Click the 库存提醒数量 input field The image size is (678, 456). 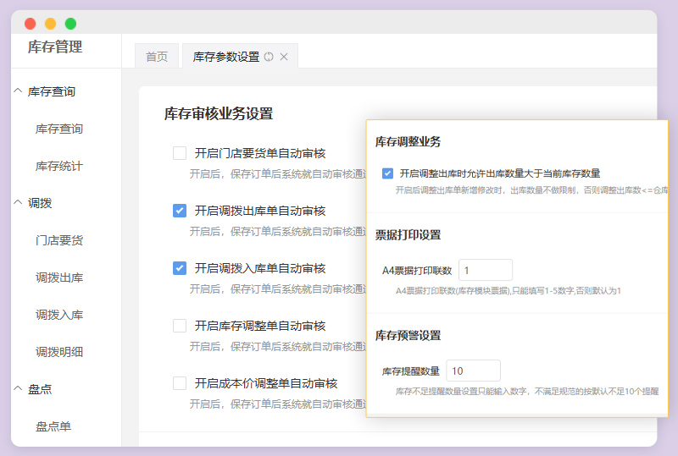(473, 371)
